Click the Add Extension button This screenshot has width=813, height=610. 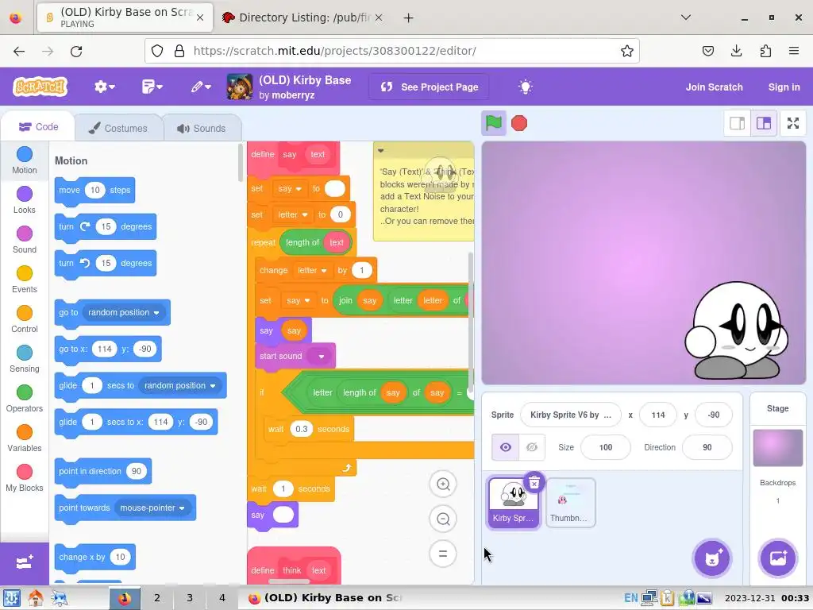coord(25,563)
